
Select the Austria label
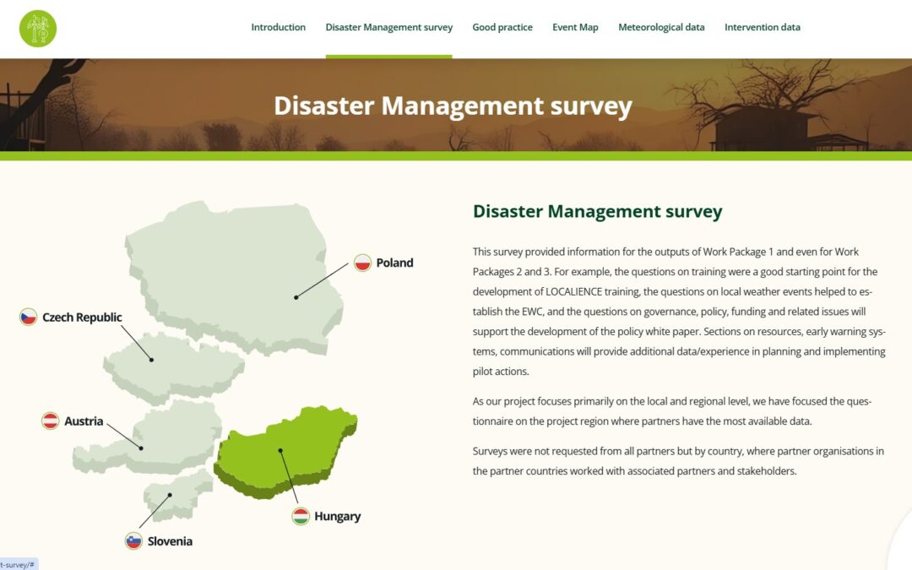tap(83, 421)
